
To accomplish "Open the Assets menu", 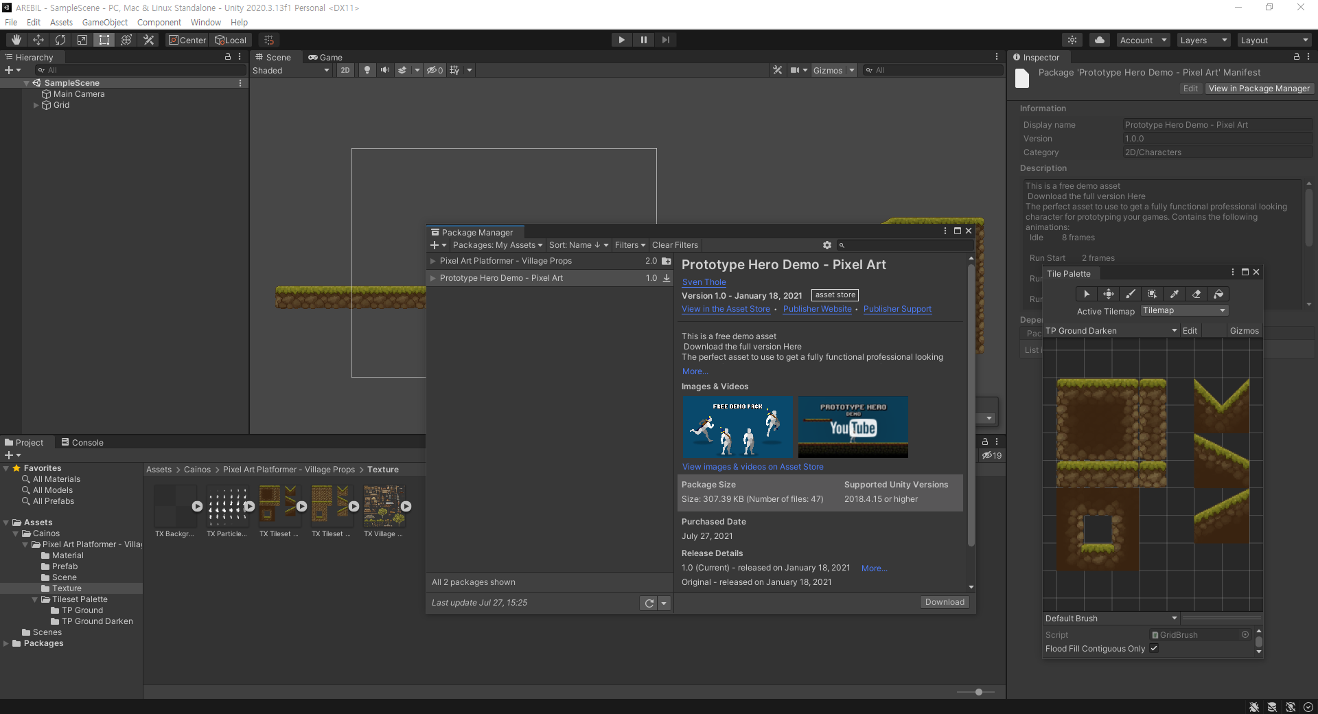I will point(61,22).
